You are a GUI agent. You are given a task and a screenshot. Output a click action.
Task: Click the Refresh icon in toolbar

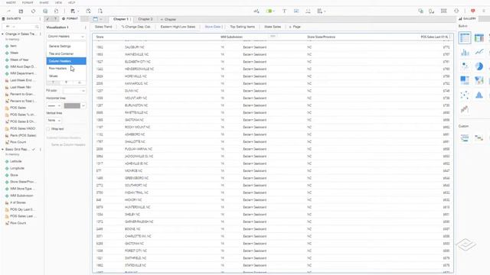click(x=33, y=11)
